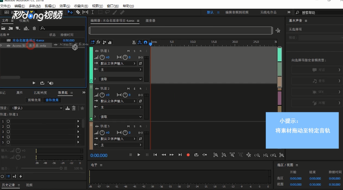Open the Multitrack menu
Screen dimensions: 343x190
pos(35,6)
